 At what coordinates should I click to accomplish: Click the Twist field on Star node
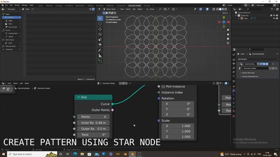(x=93, y=135)
